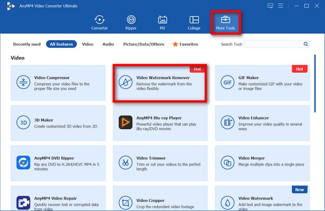Click the Video Trimmer scissors icon
Viewport: 325px width, 211px height.
(x=126, y=162)
